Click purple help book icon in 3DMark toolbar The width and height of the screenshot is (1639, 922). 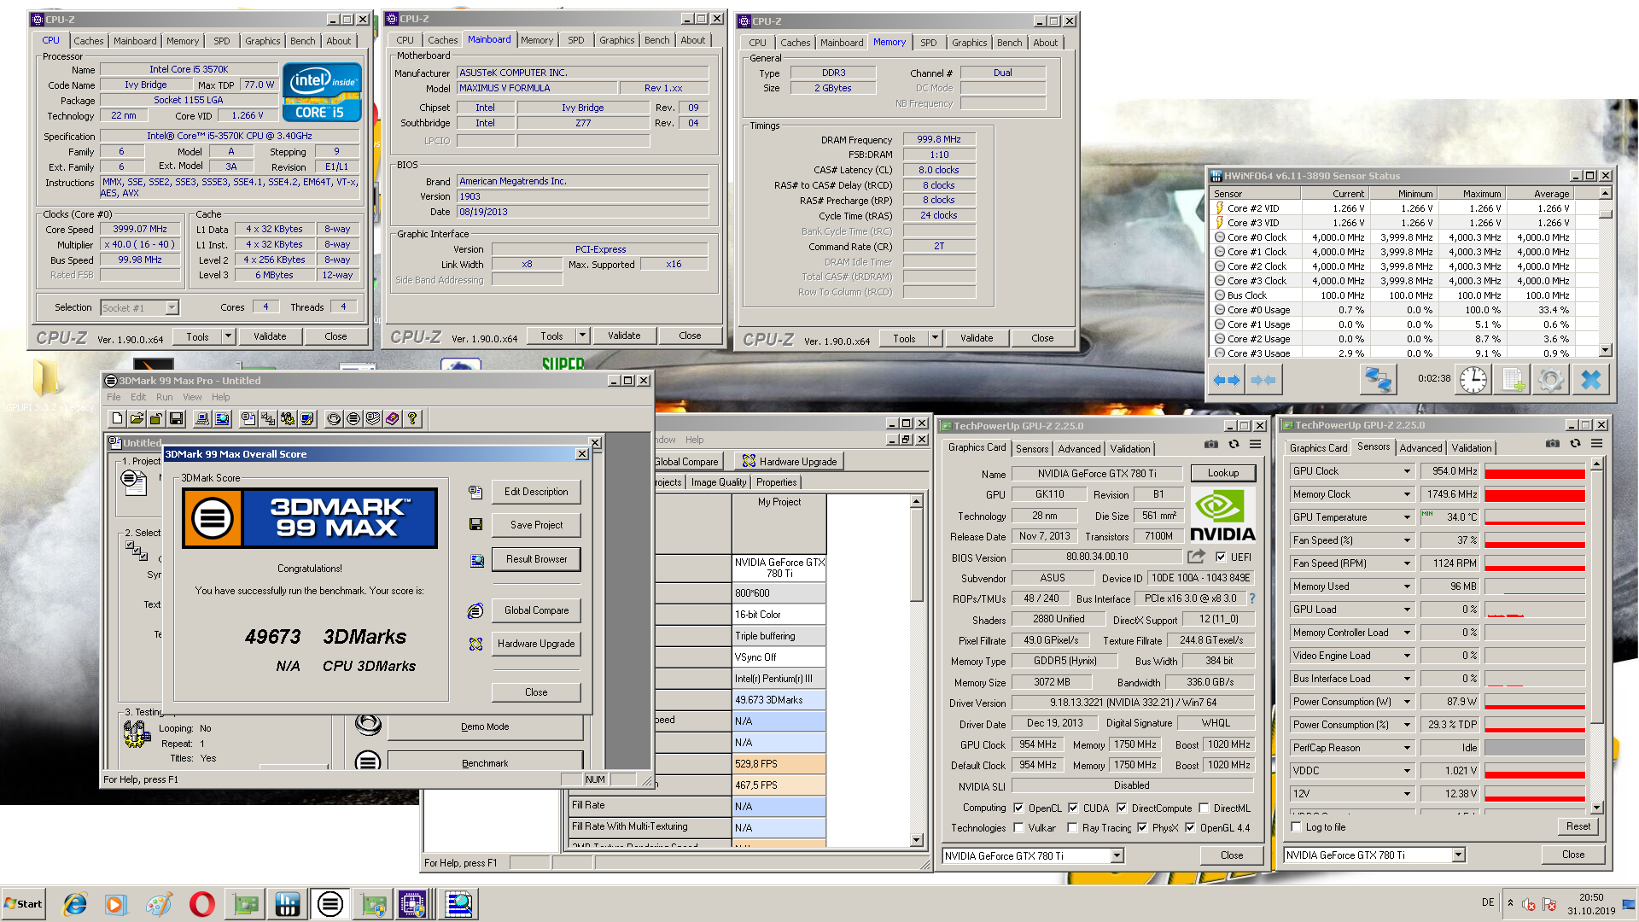392,418
